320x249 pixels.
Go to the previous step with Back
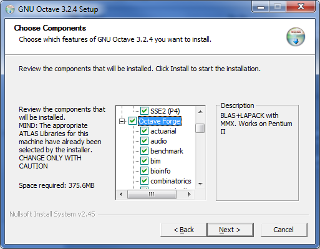pyautogui.click(x=183, y=230)
